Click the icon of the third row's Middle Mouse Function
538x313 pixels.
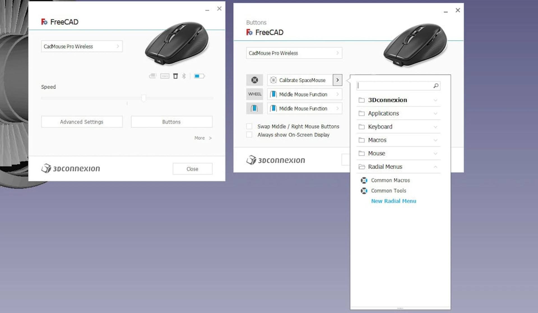273,108
